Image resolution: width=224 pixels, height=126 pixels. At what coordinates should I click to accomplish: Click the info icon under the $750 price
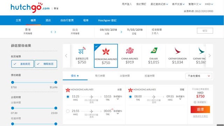tap(195, 102)
